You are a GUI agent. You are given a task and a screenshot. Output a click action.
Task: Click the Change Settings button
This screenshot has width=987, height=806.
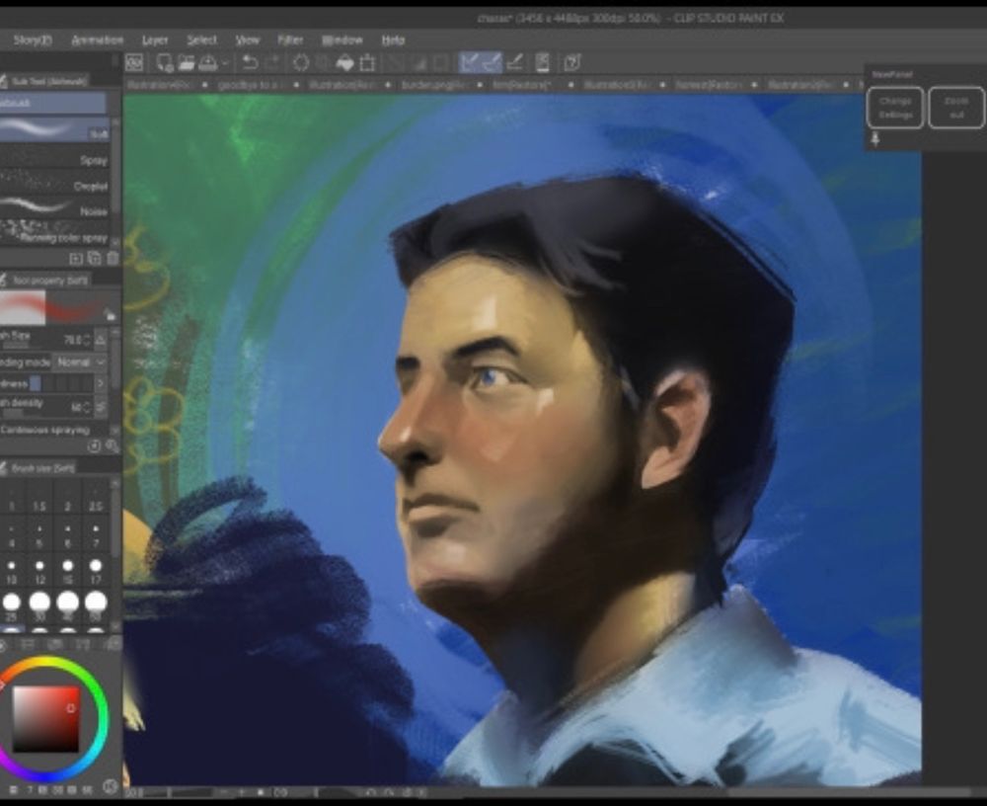click(895, 108)
